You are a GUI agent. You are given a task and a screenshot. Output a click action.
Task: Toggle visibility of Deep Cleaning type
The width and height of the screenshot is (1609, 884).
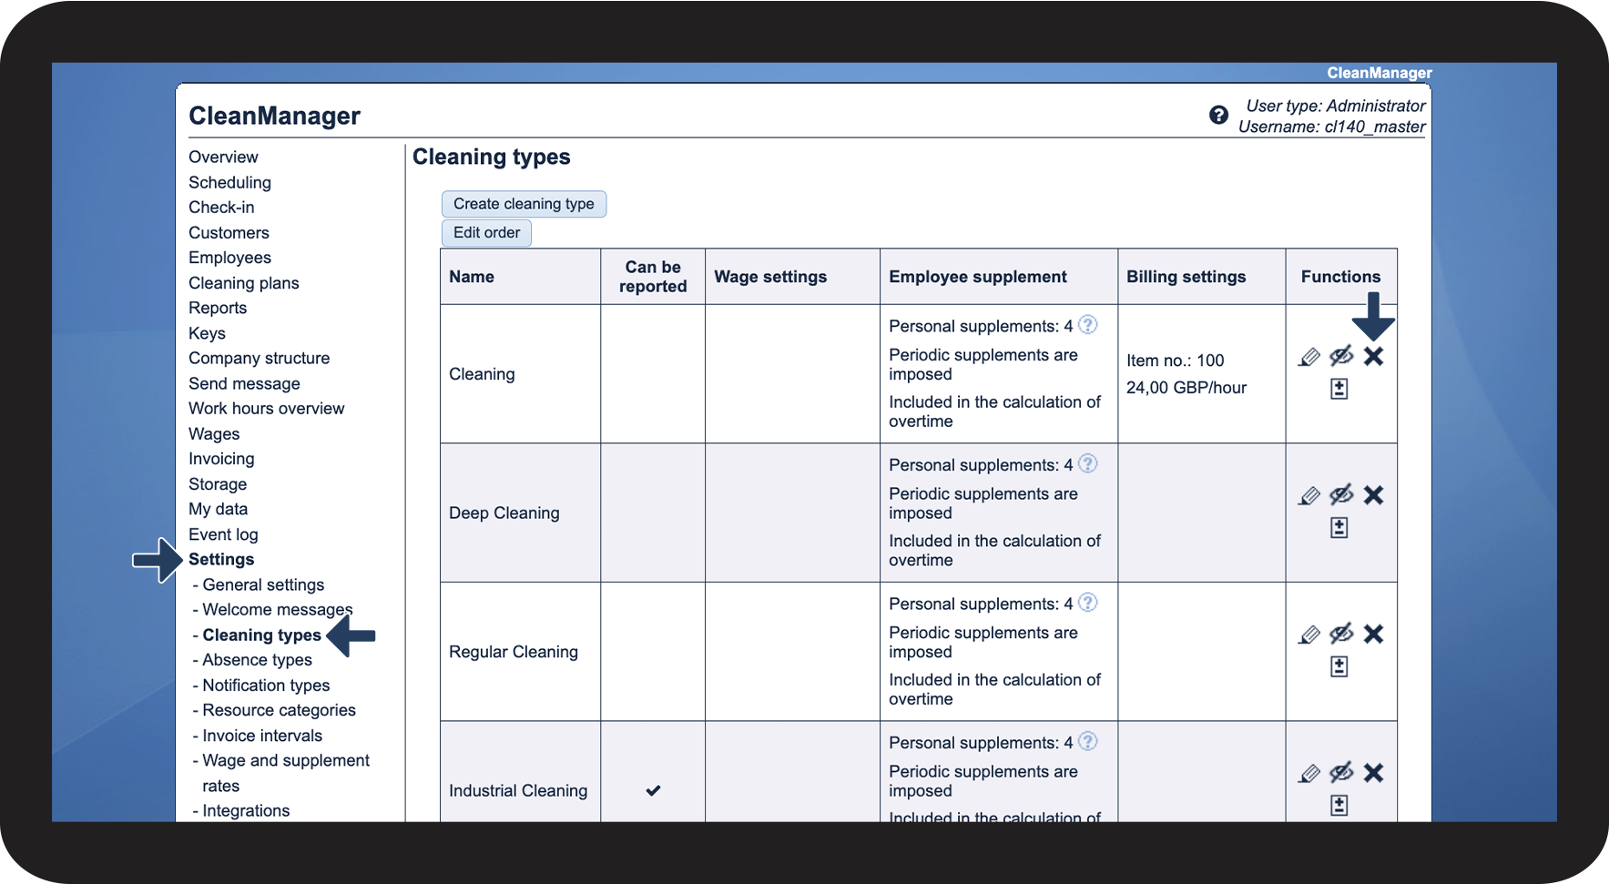pyautogui.click(x=1341, y=495)
